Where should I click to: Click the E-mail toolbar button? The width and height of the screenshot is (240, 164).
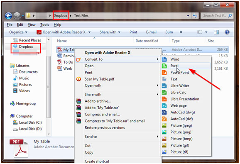(x=151, y=32)
